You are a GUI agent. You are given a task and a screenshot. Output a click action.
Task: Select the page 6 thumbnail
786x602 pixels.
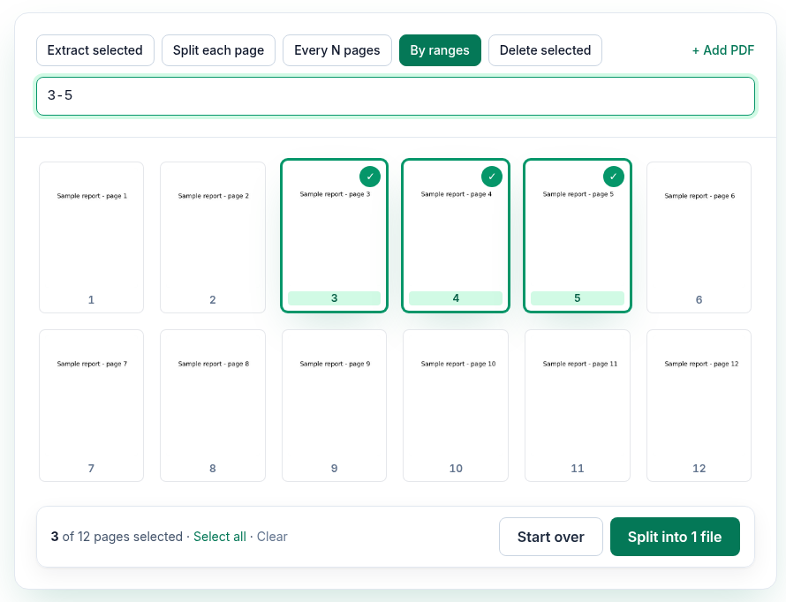click(x=699, y=237)
